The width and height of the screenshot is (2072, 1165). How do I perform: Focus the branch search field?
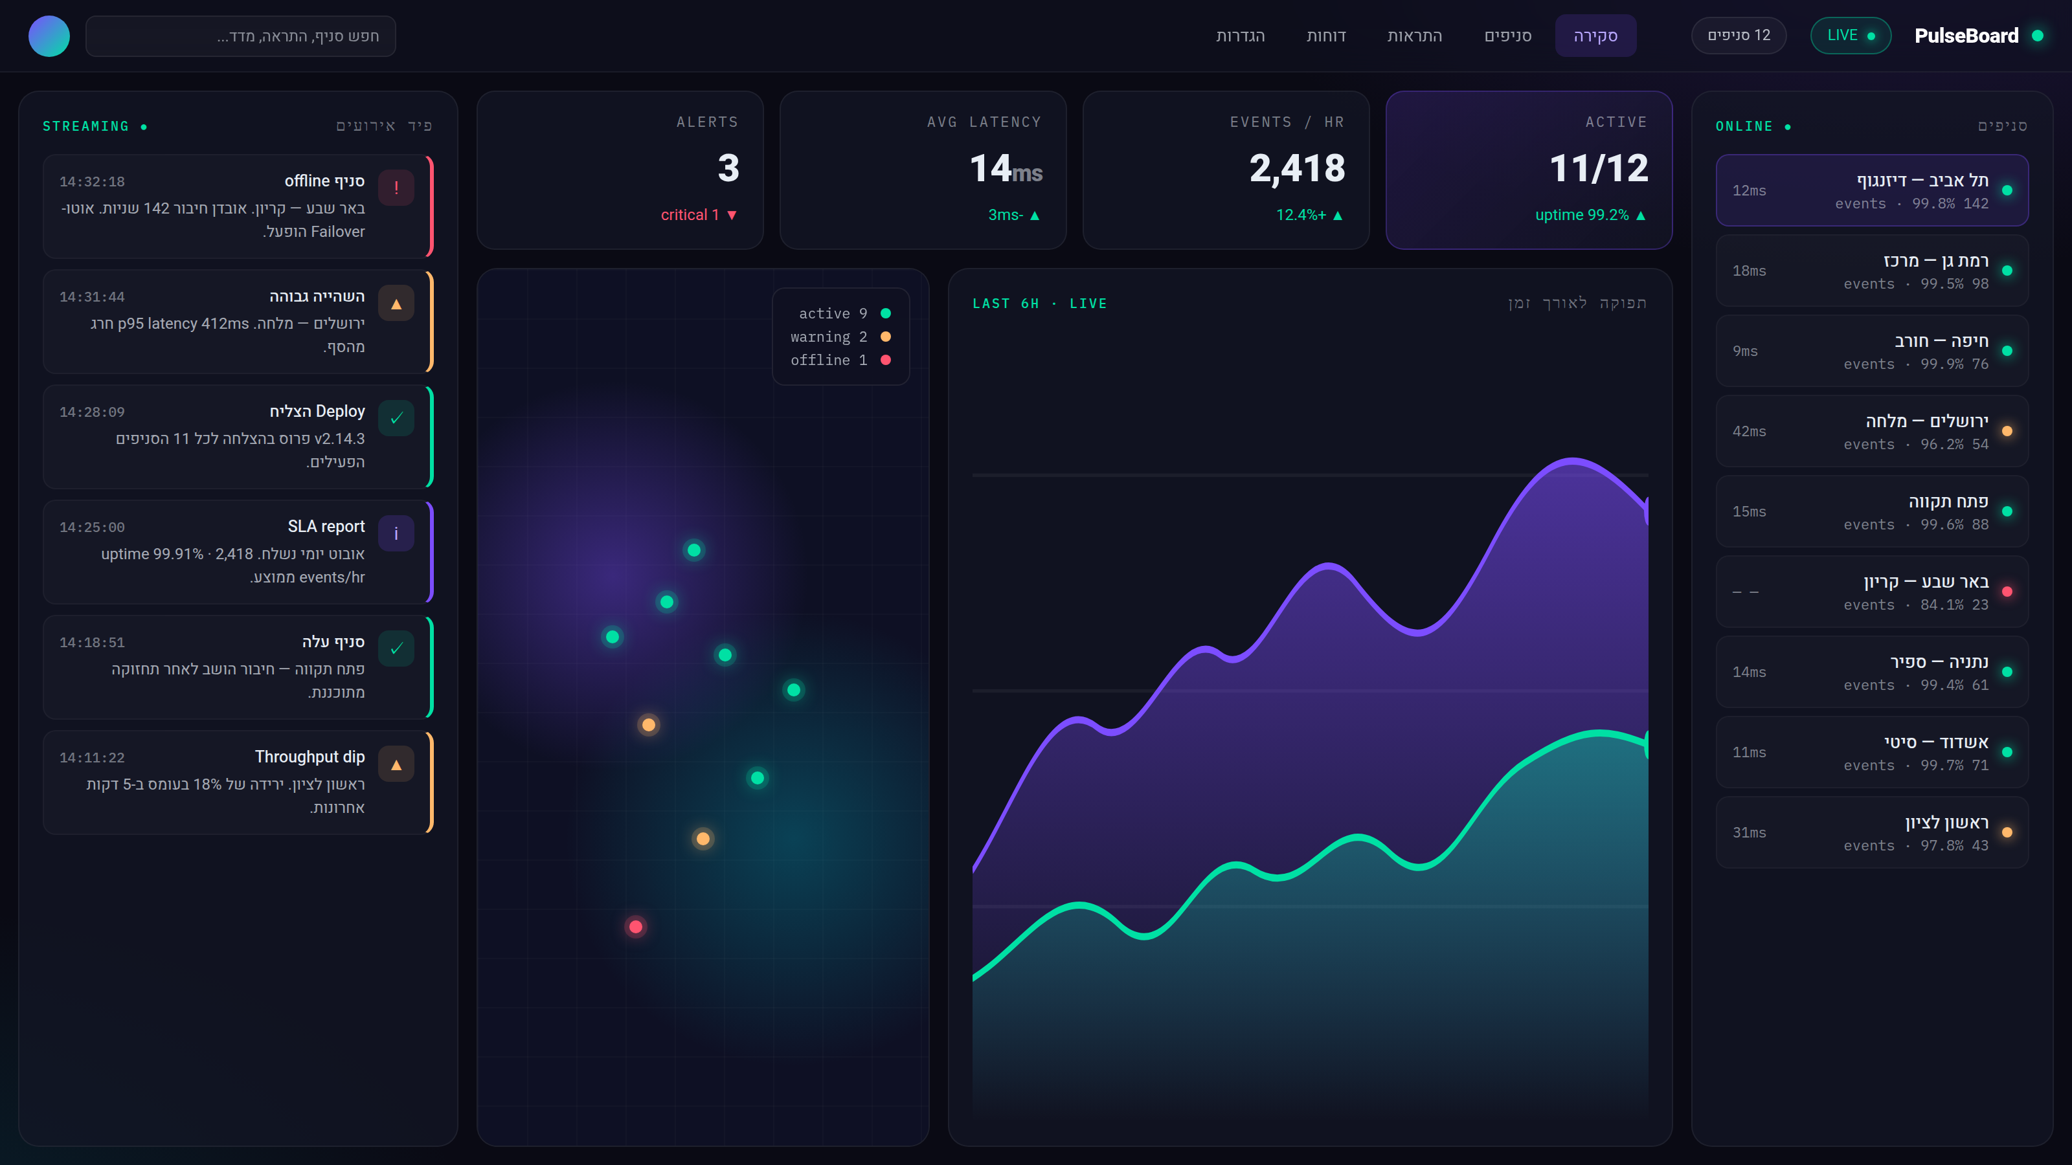[x=240, y=36]
